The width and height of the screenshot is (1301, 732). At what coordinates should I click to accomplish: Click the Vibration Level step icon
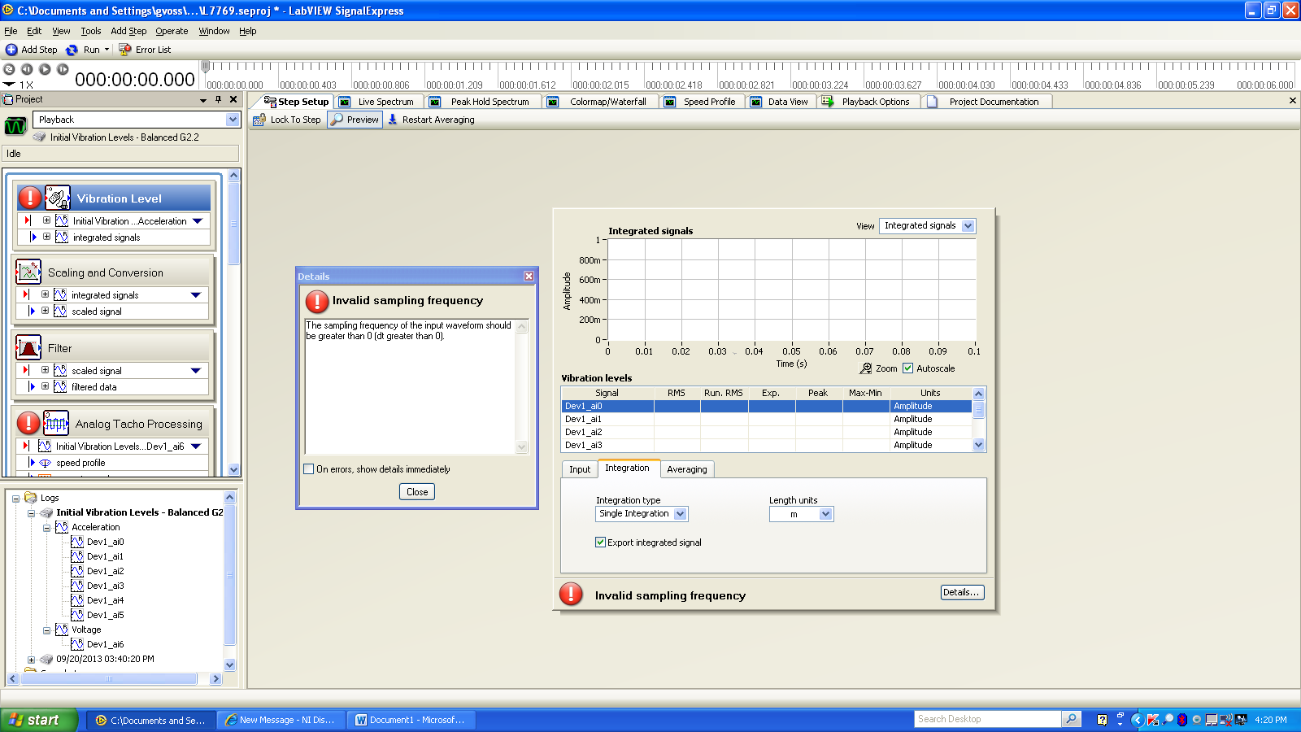(58, 198)
